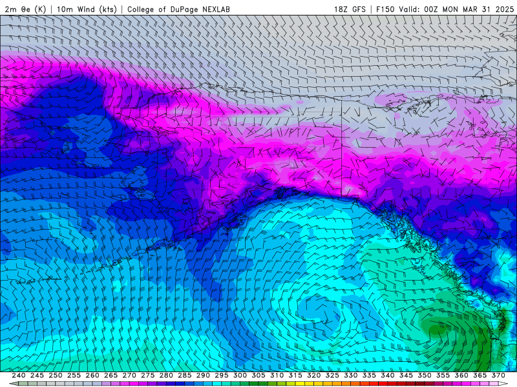Click the "College of DuPage NEXLAB" text
The image size is (517, 387).
(x=178, y=9)
